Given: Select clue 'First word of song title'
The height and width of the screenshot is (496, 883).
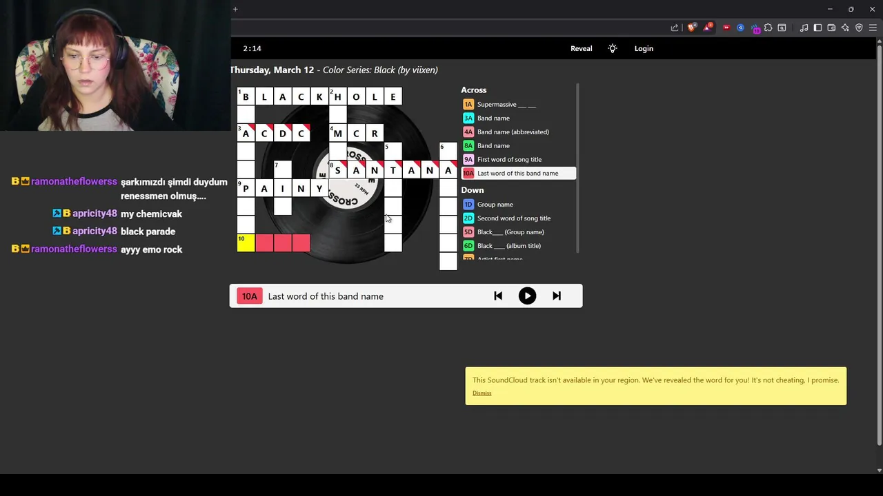Looking at the screenshot, I should click(509, 159).
